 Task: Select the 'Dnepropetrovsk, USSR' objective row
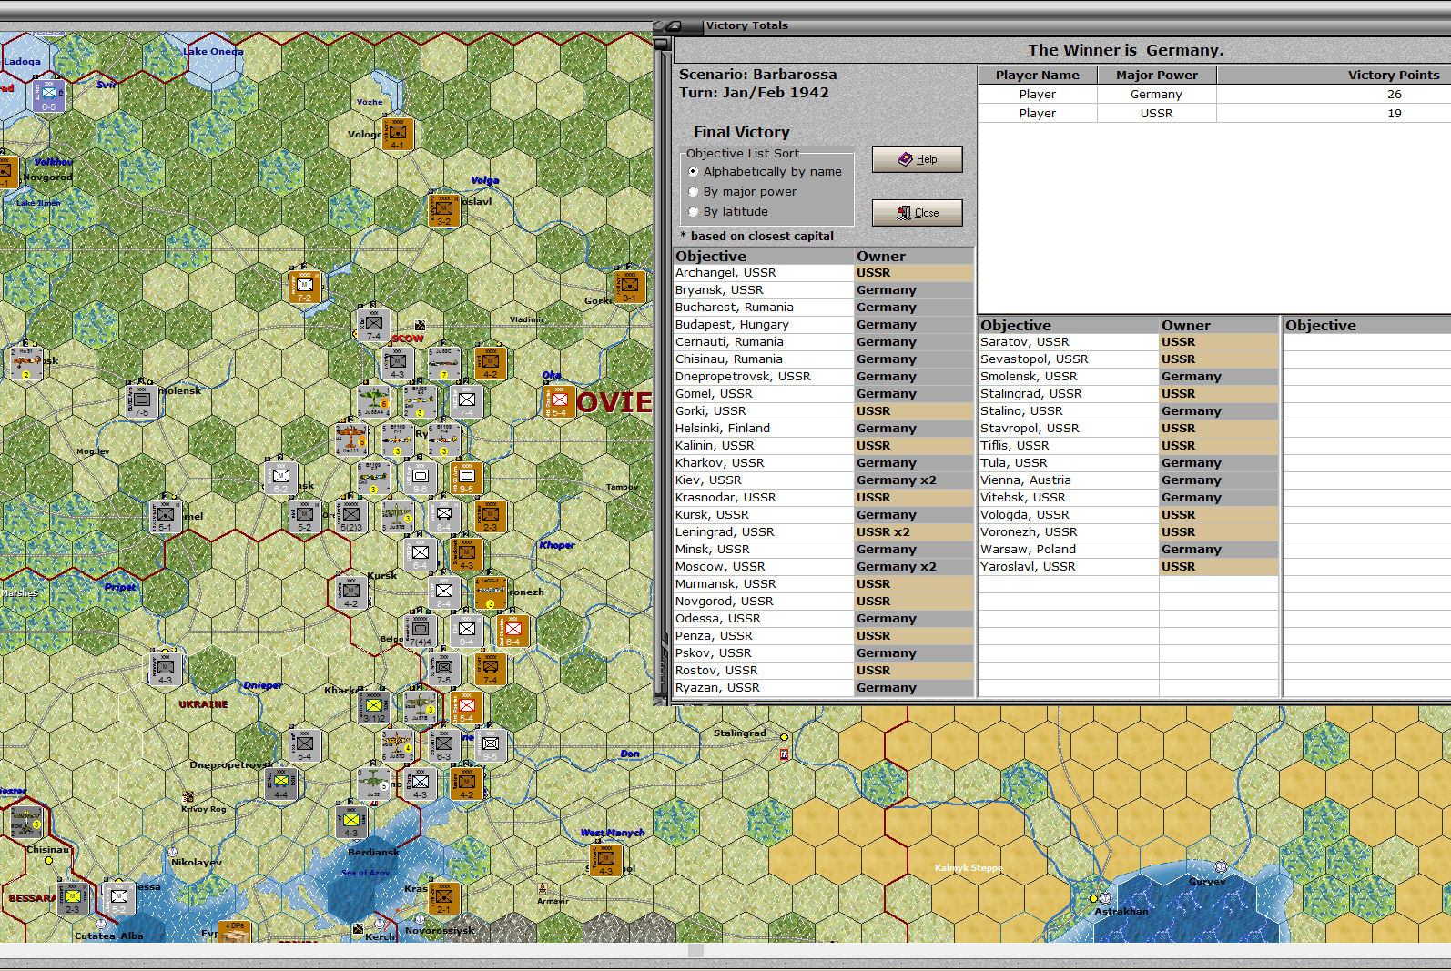[824, 377]
